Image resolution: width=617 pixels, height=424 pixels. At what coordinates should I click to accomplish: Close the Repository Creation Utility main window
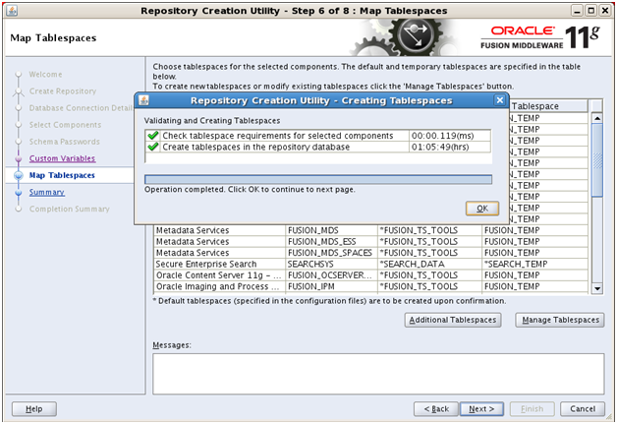(x=605, y=11)
